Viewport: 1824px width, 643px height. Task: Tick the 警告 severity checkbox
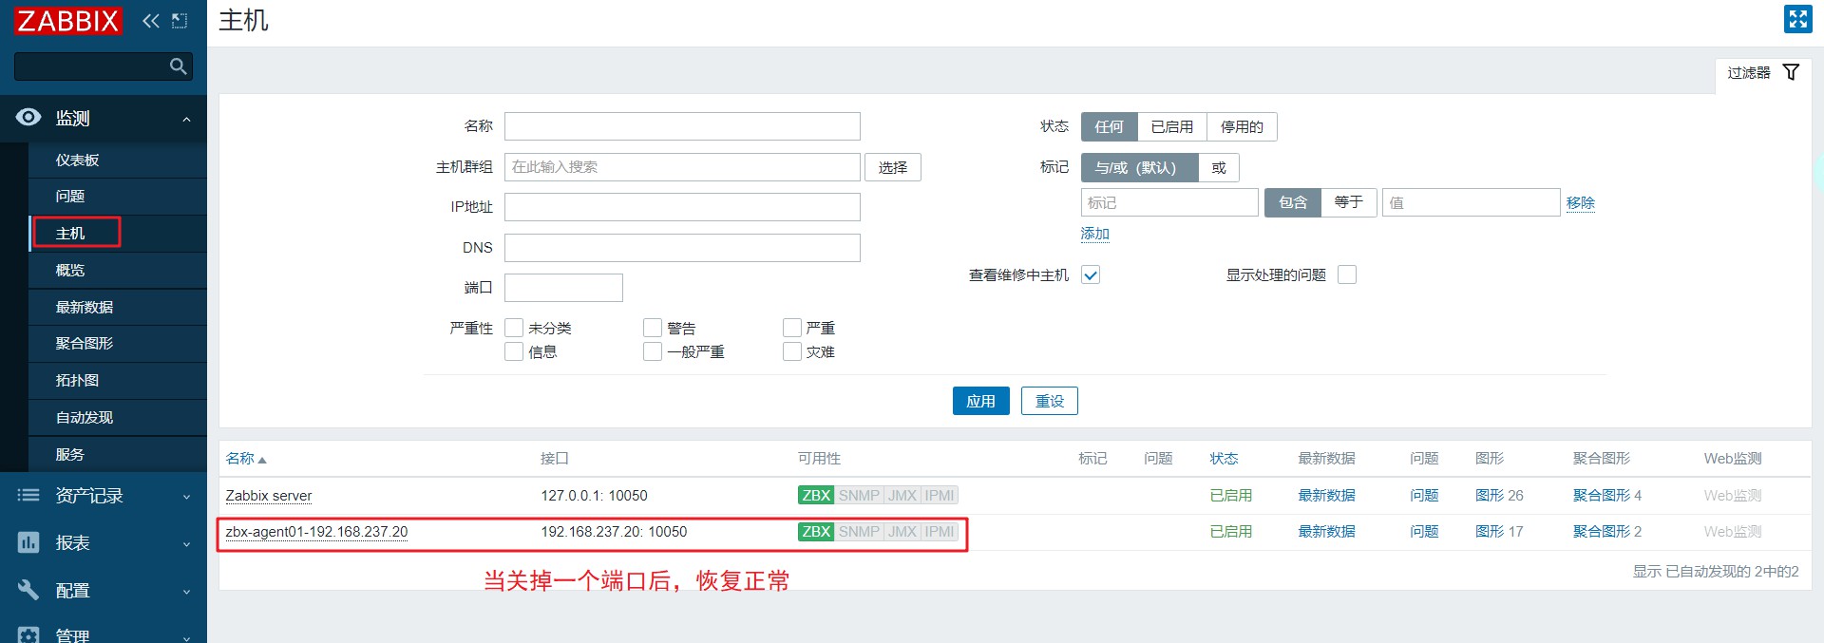click(653, 328)
